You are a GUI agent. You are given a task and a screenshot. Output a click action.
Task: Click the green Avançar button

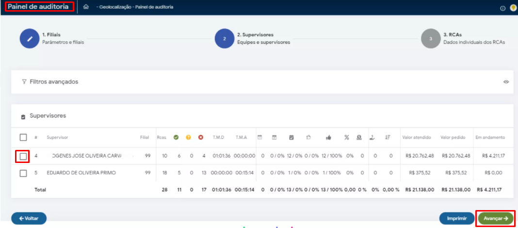click(496, 218)
